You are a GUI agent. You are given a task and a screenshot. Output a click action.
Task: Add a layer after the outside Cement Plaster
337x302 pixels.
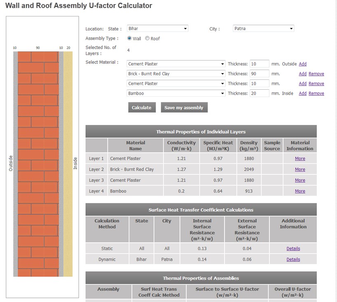point(302,64)
